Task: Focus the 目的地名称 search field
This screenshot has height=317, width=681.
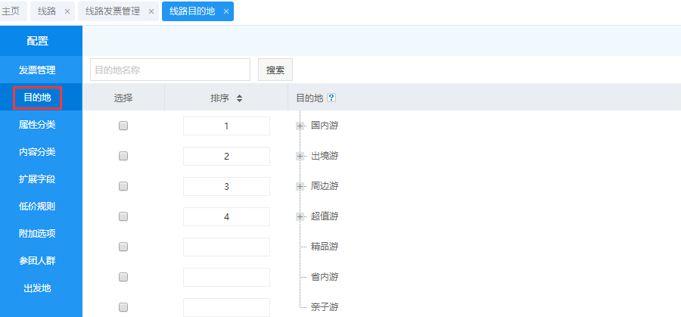Action: click(x=169, y=70)
